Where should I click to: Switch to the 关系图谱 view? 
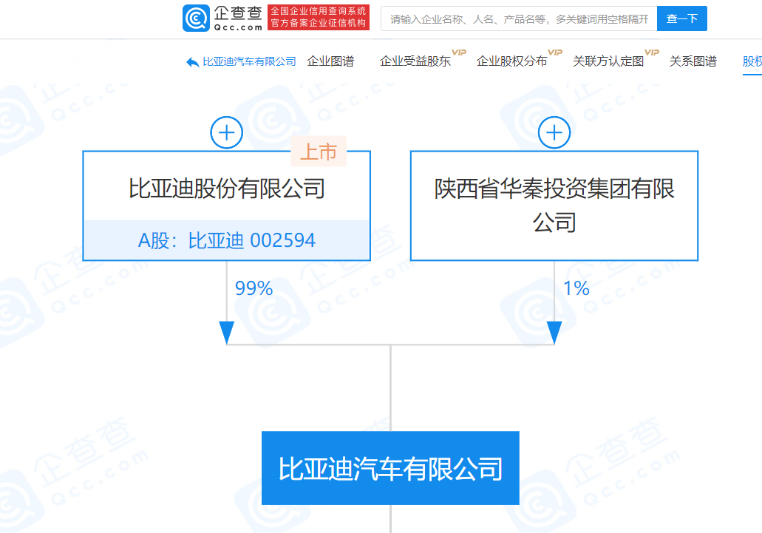(693, 62)
